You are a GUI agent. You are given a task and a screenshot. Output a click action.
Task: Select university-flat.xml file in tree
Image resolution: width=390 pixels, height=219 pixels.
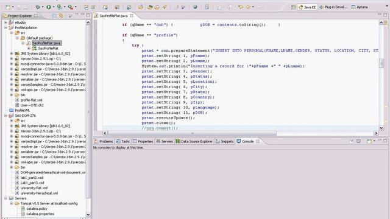34,188
